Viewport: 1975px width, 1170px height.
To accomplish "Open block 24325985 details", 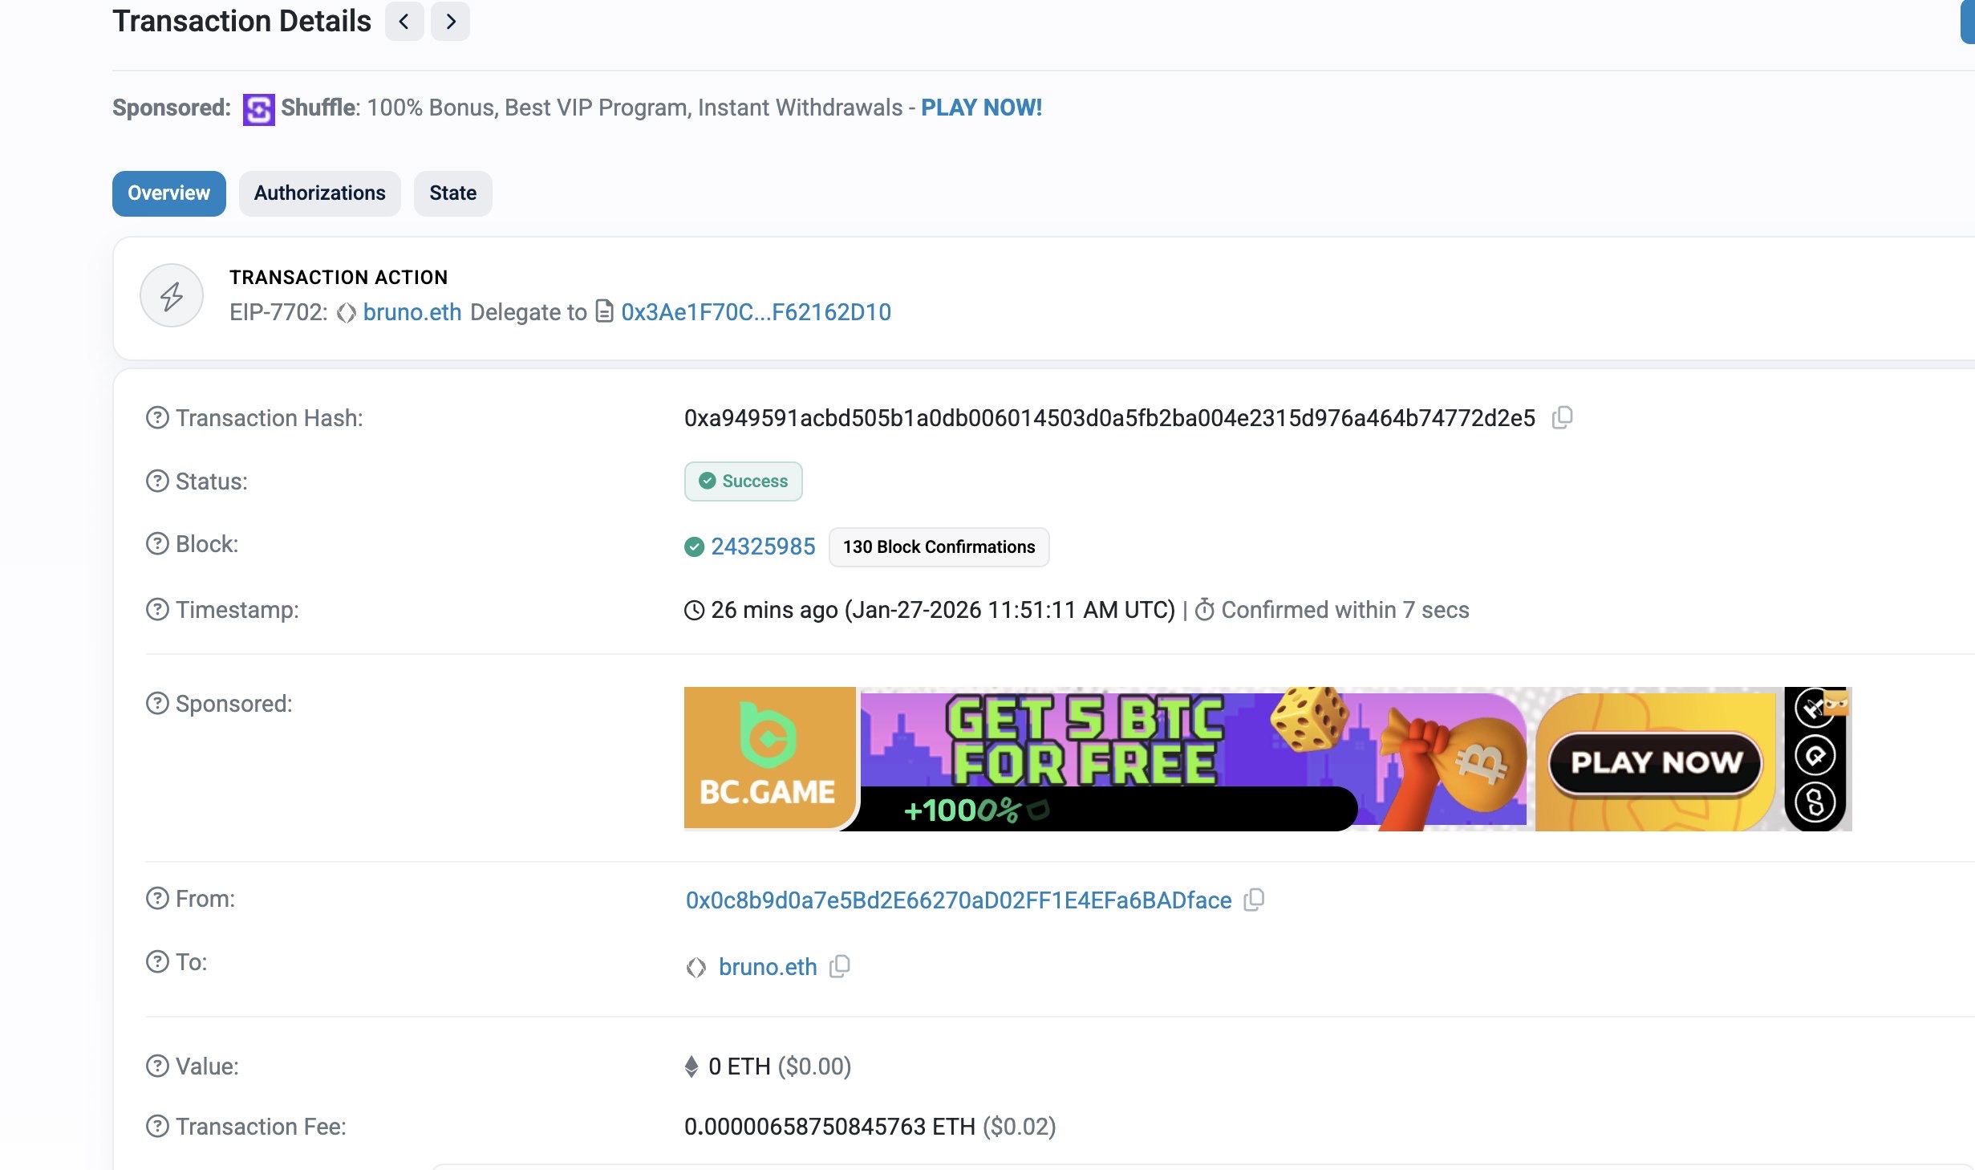I will point(762,546).
